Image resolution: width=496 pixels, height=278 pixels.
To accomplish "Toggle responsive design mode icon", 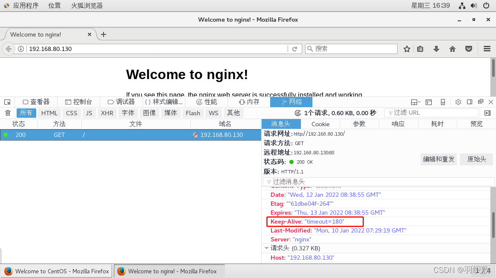I will click(x=443, y=102).
